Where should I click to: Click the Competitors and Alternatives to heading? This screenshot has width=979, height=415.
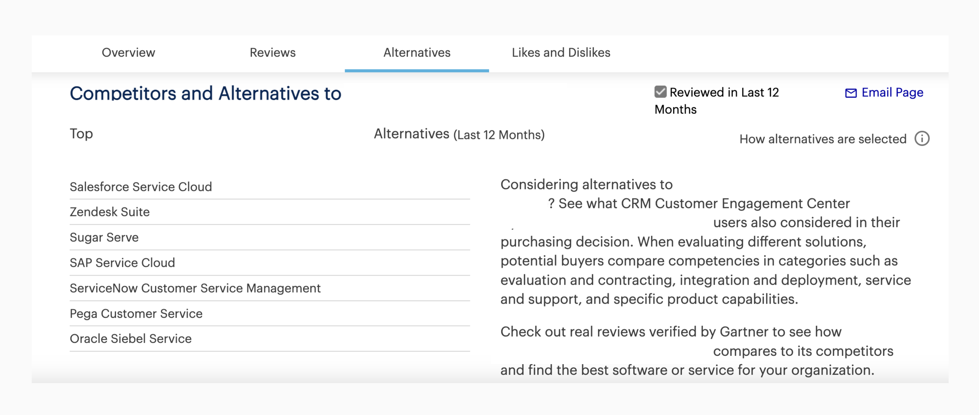point(206,94)
